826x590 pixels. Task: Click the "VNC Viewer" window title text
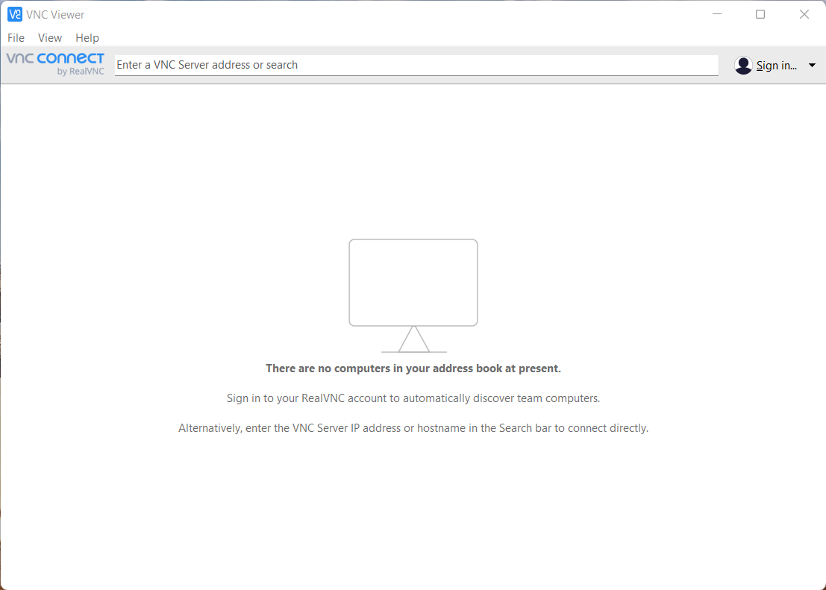[55, 15]
